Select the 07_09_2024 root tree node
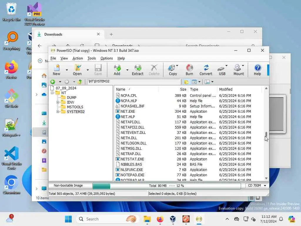This screenshot has width=301, height=226. pyautogui.click(x=66, y=88)
